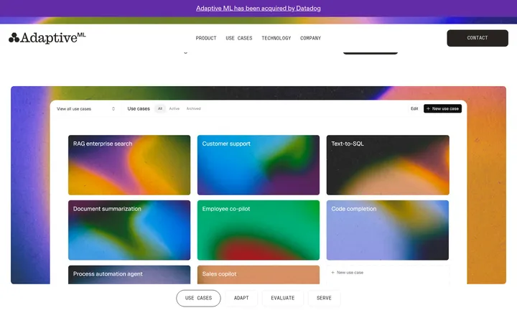Select the Active filter
Screen dimensions: 517x323
point(174,108)
